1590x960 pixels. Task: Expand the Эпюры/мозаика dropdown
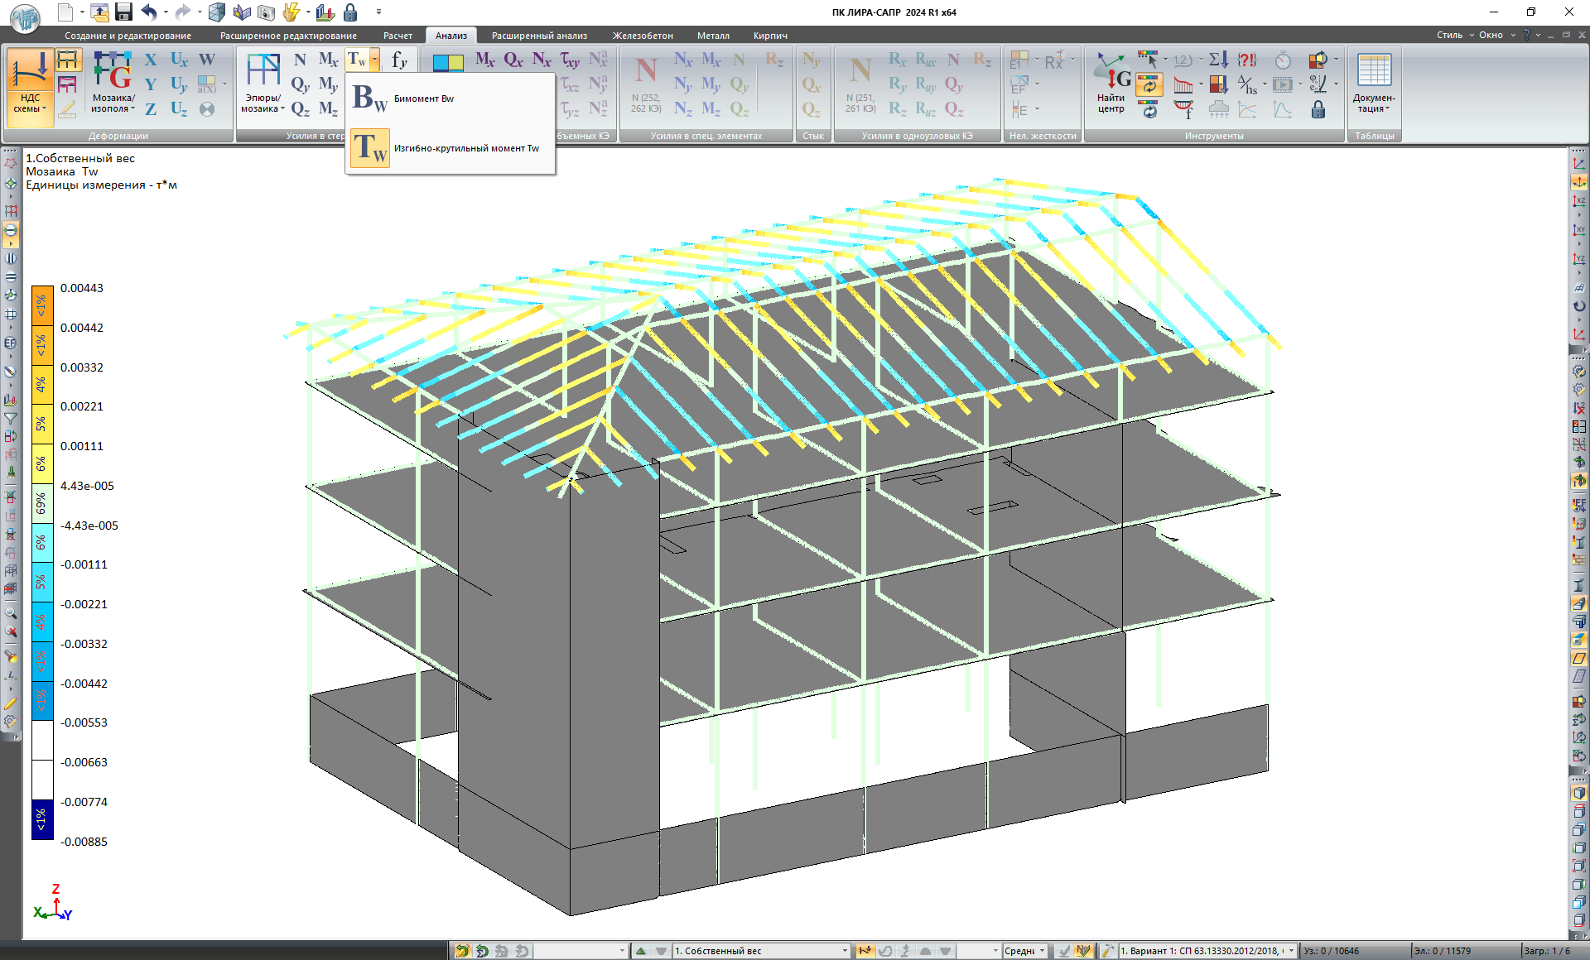pyautogui.click(x=263, y=103)
